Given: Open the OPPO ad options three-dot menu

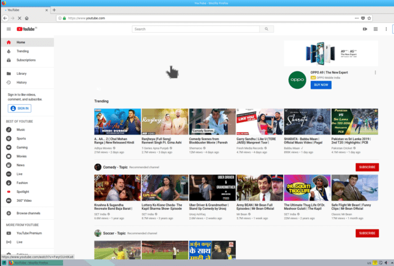Looking at the screenshot, I should click(x=375, y=73).
